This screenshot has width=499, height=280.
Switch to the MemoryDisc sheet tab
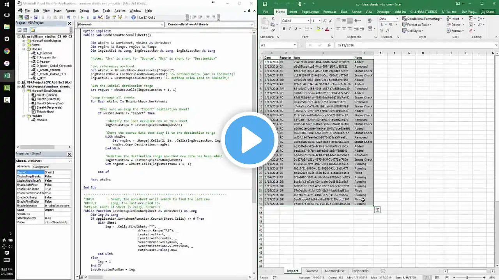tap(334, 271)
